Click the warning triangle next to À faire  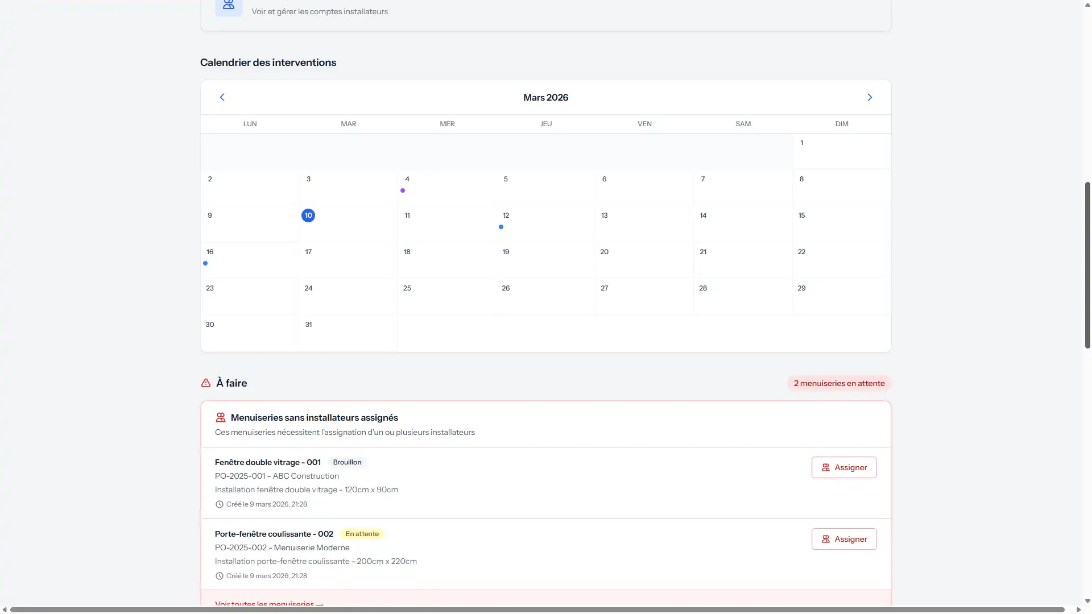(206, 383)
